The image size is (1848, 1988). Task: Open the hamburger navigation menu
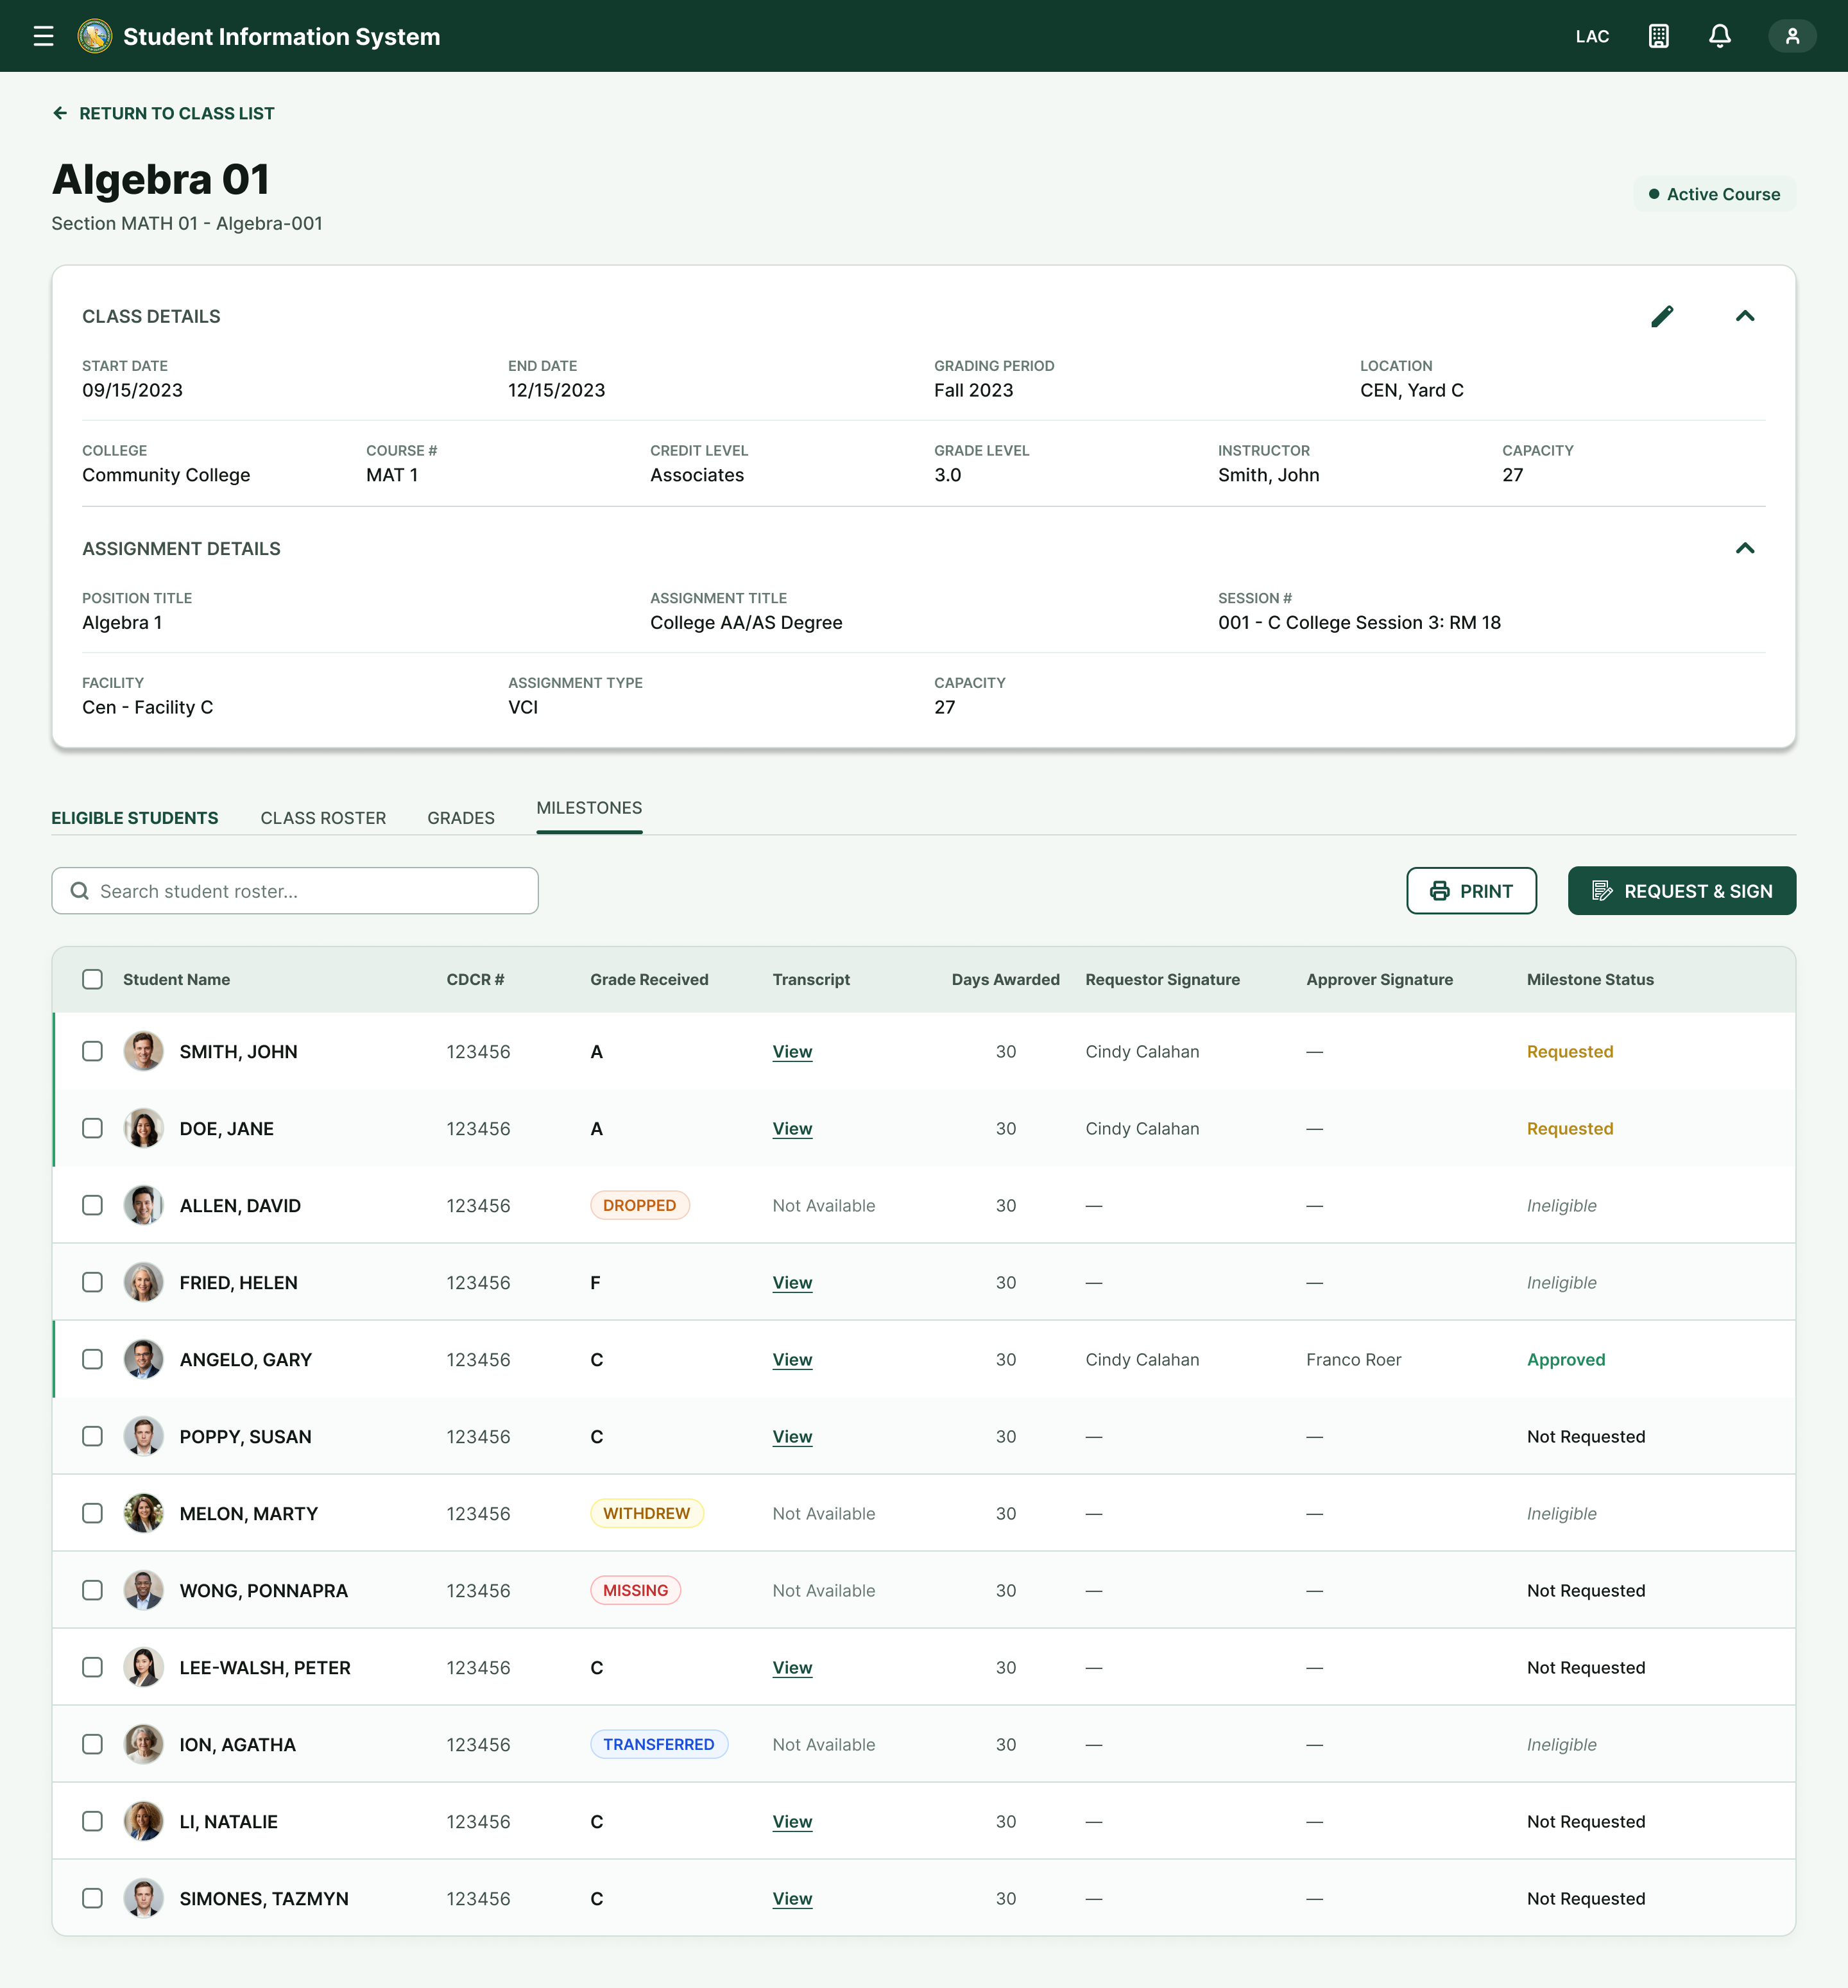coord(43,36)
